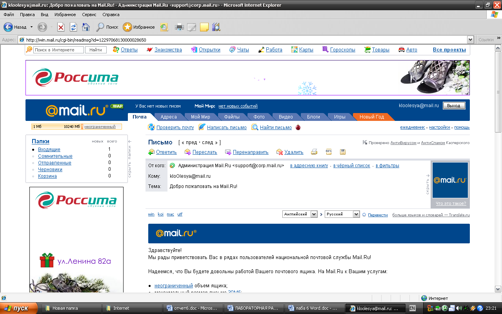Open the Справка menu
This screenshot has width=502, height=314.
tap(111, 15)
